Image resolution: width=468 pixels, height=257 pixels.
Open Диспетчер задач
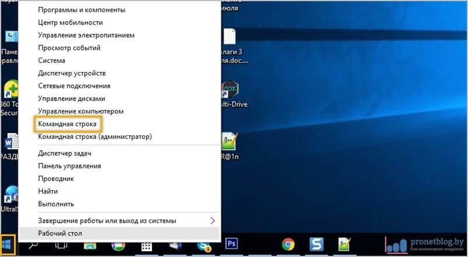[x=65, y=154]
